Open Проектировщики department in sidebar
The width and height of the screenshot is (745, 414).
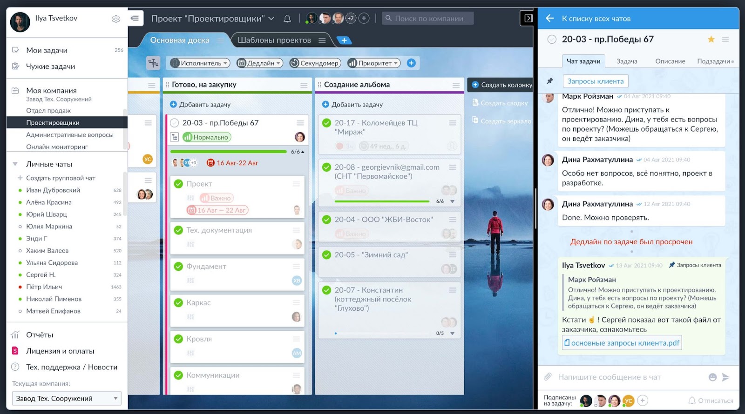[67, 122]
